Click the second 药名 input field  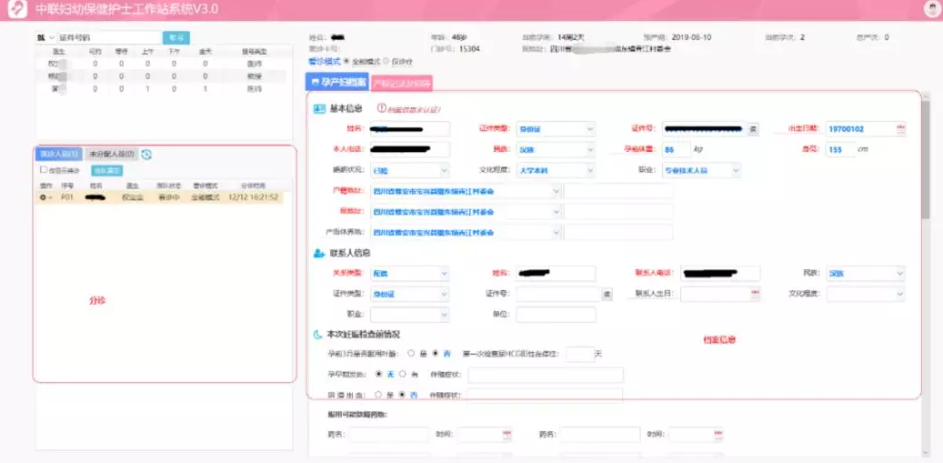(600, 435)
